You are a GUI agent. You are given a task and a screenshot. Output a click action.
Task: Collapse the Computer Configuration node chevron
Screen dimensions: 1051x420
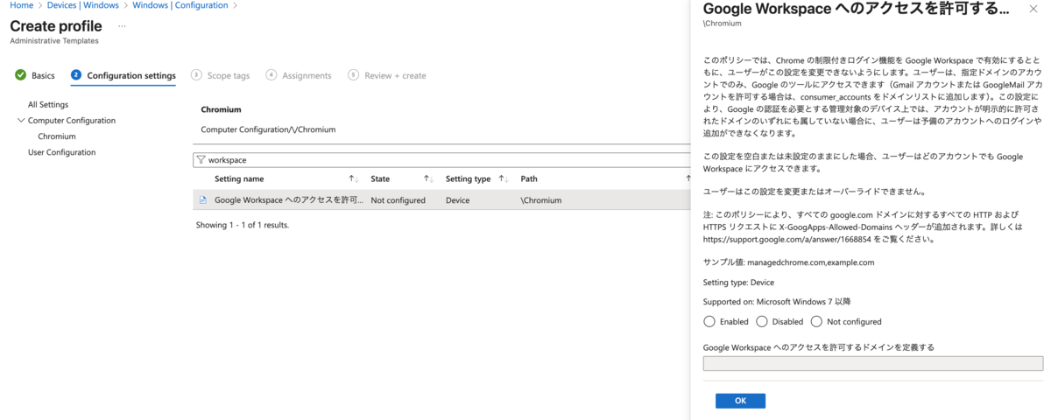[21, 121]
